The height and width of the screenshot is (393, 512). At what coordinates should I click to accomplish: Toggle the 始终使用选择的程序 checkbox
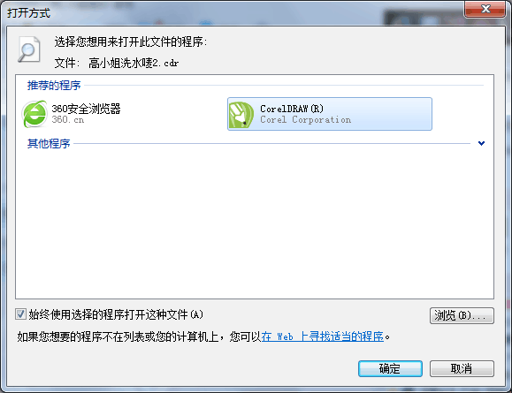[x=20, y=314]
